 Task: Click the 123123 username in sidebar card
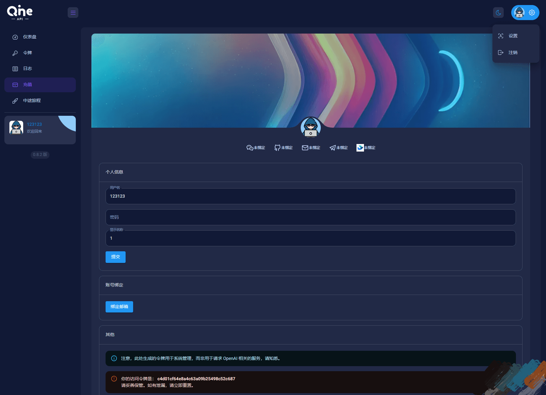coord(34,124)
